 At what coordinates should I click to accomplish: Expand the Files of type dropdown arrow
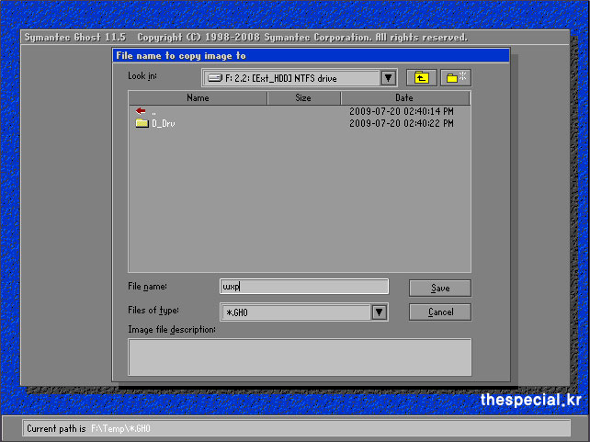[379, 312]
